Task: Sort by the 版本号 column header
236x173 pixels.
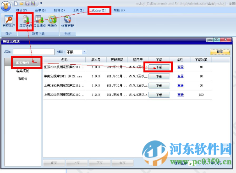Action: pyautogui.click(x=96, y=60)
